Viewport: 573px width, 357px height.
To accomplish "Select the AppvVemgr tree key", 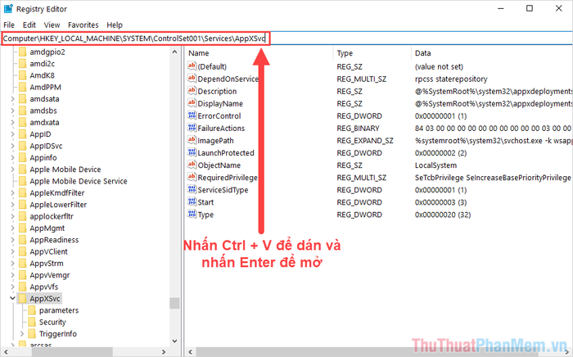I will coord(50,275).
